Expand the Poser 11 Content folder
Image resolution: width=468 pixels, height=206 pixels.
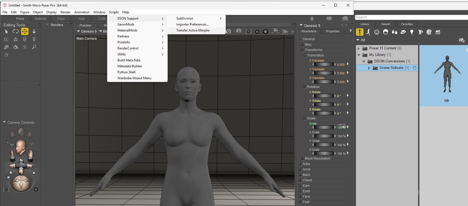[359, 48]
